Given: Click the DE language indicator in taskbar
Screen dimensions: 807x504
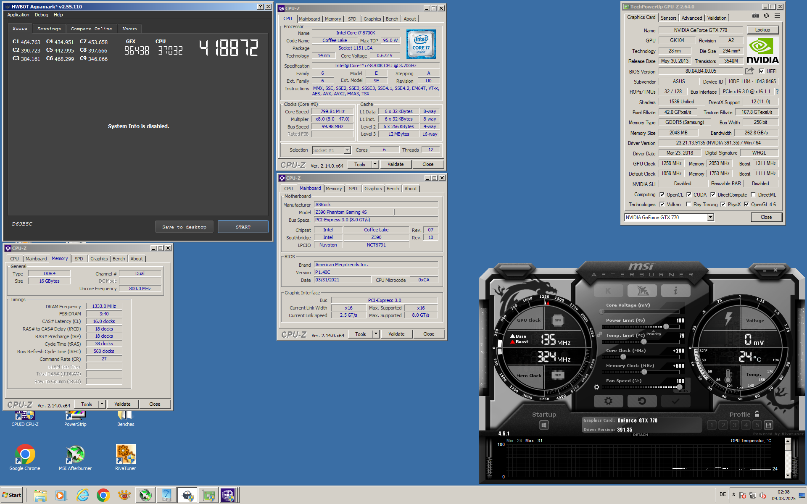Looking at the screenshot, I should 723,494.
